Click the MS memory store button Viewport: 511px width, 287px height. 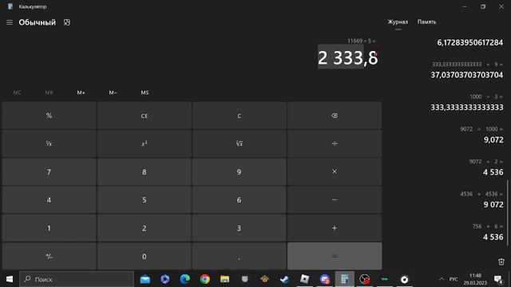click(145, 92)
